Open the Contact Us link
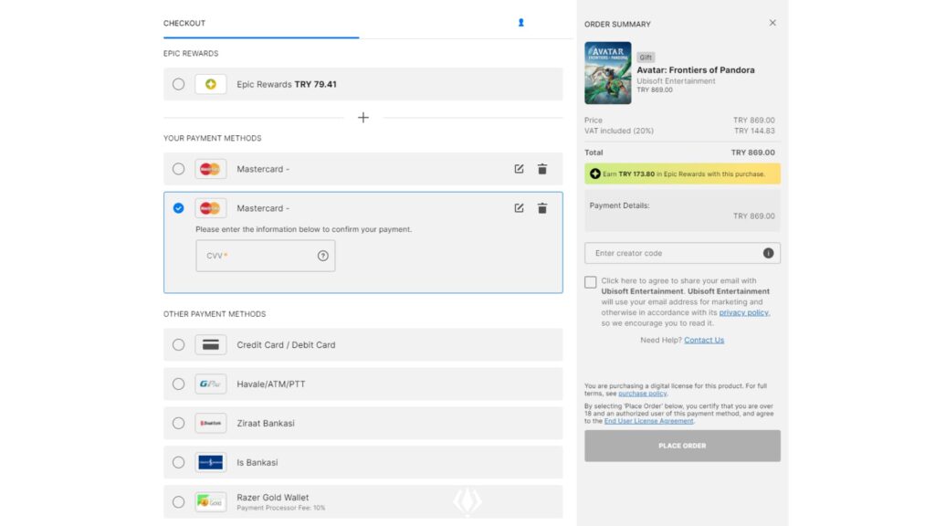Screen dimensions: 935x526 click(704, 341)
